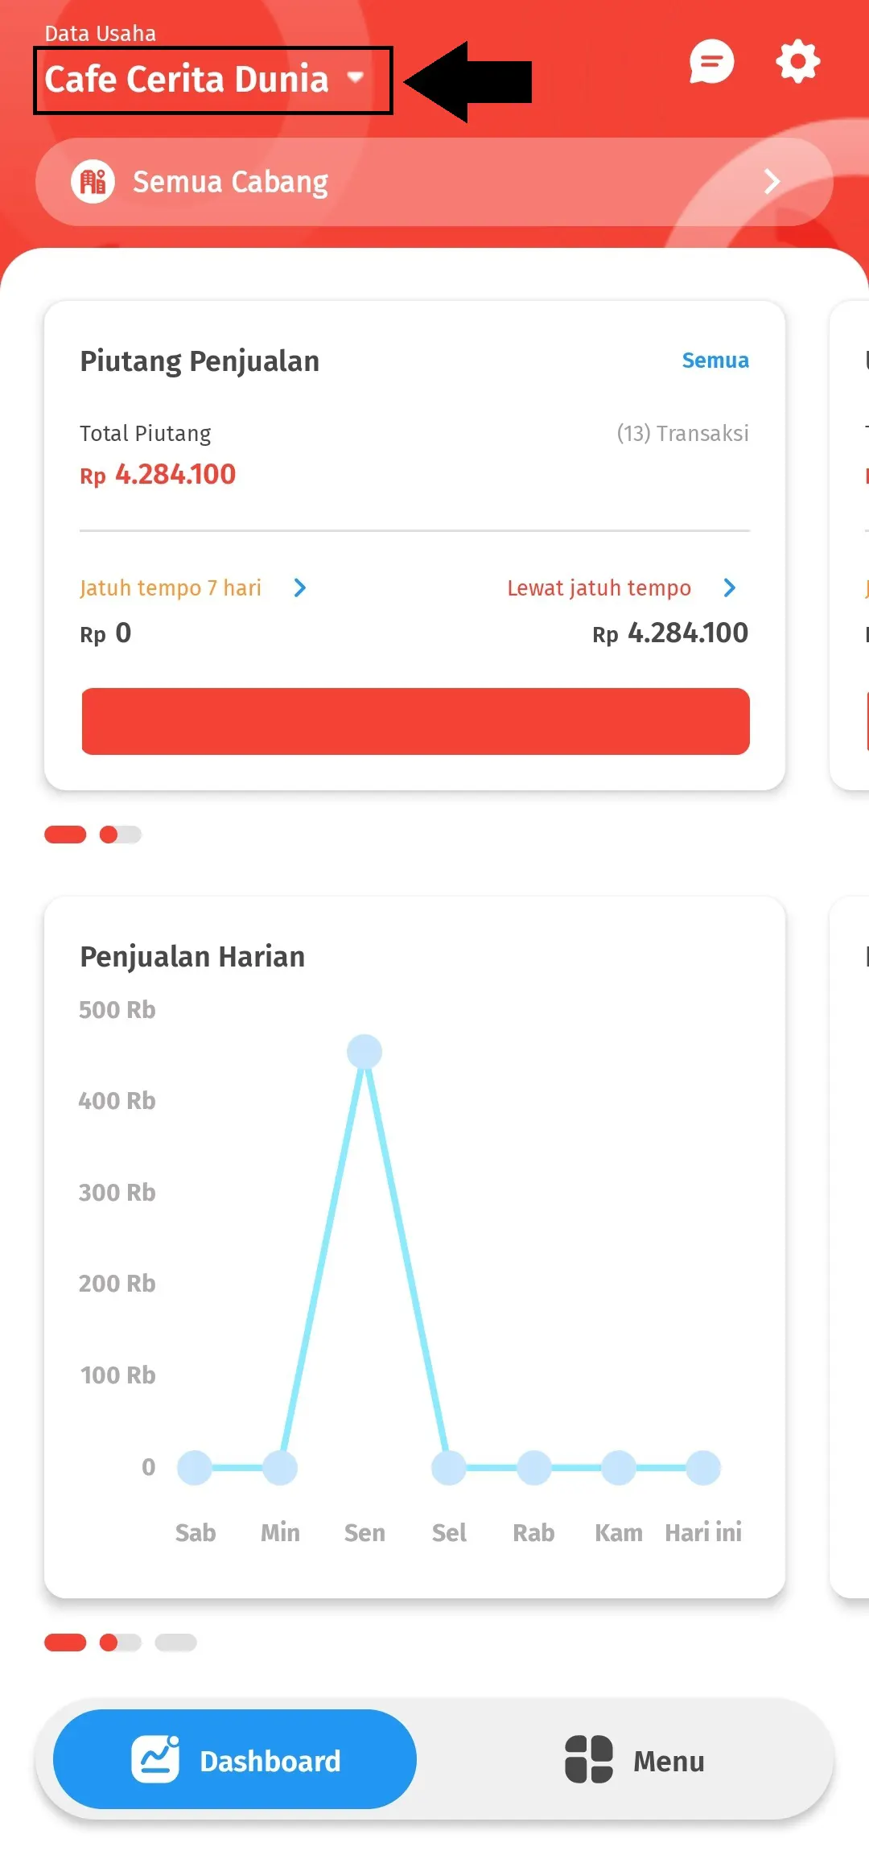The image size is (869, 1855).
Task: Switch to the Dashboard tab
Action: (233, 1759)
